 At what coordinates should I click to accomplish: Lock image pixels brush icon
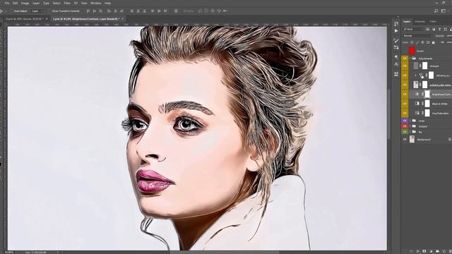coord(417,42)
